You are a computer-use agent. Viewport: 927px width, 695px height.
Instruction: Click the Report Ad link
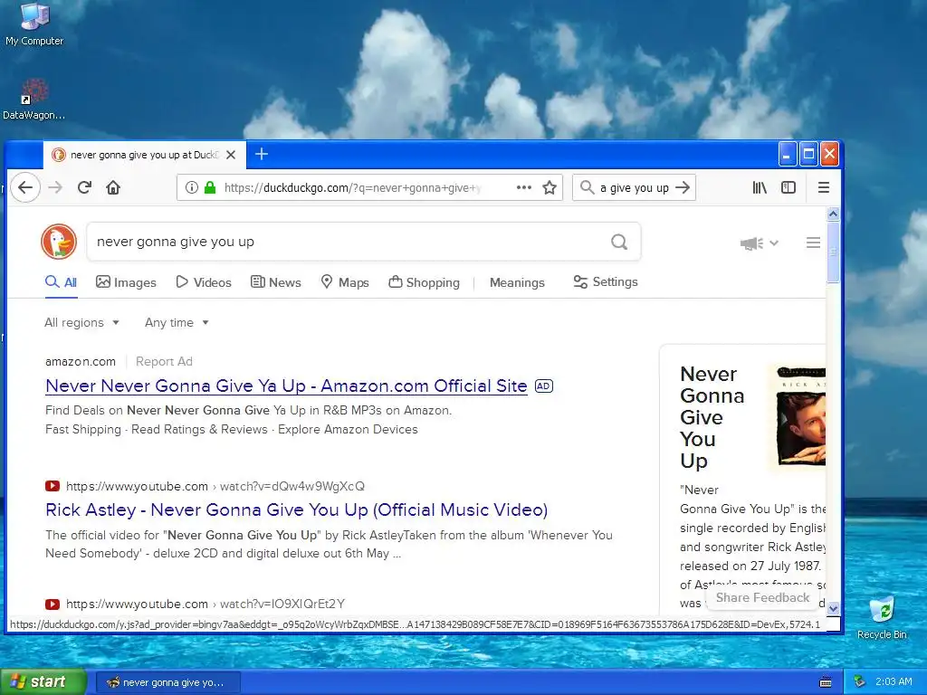(x=164, y=361)
